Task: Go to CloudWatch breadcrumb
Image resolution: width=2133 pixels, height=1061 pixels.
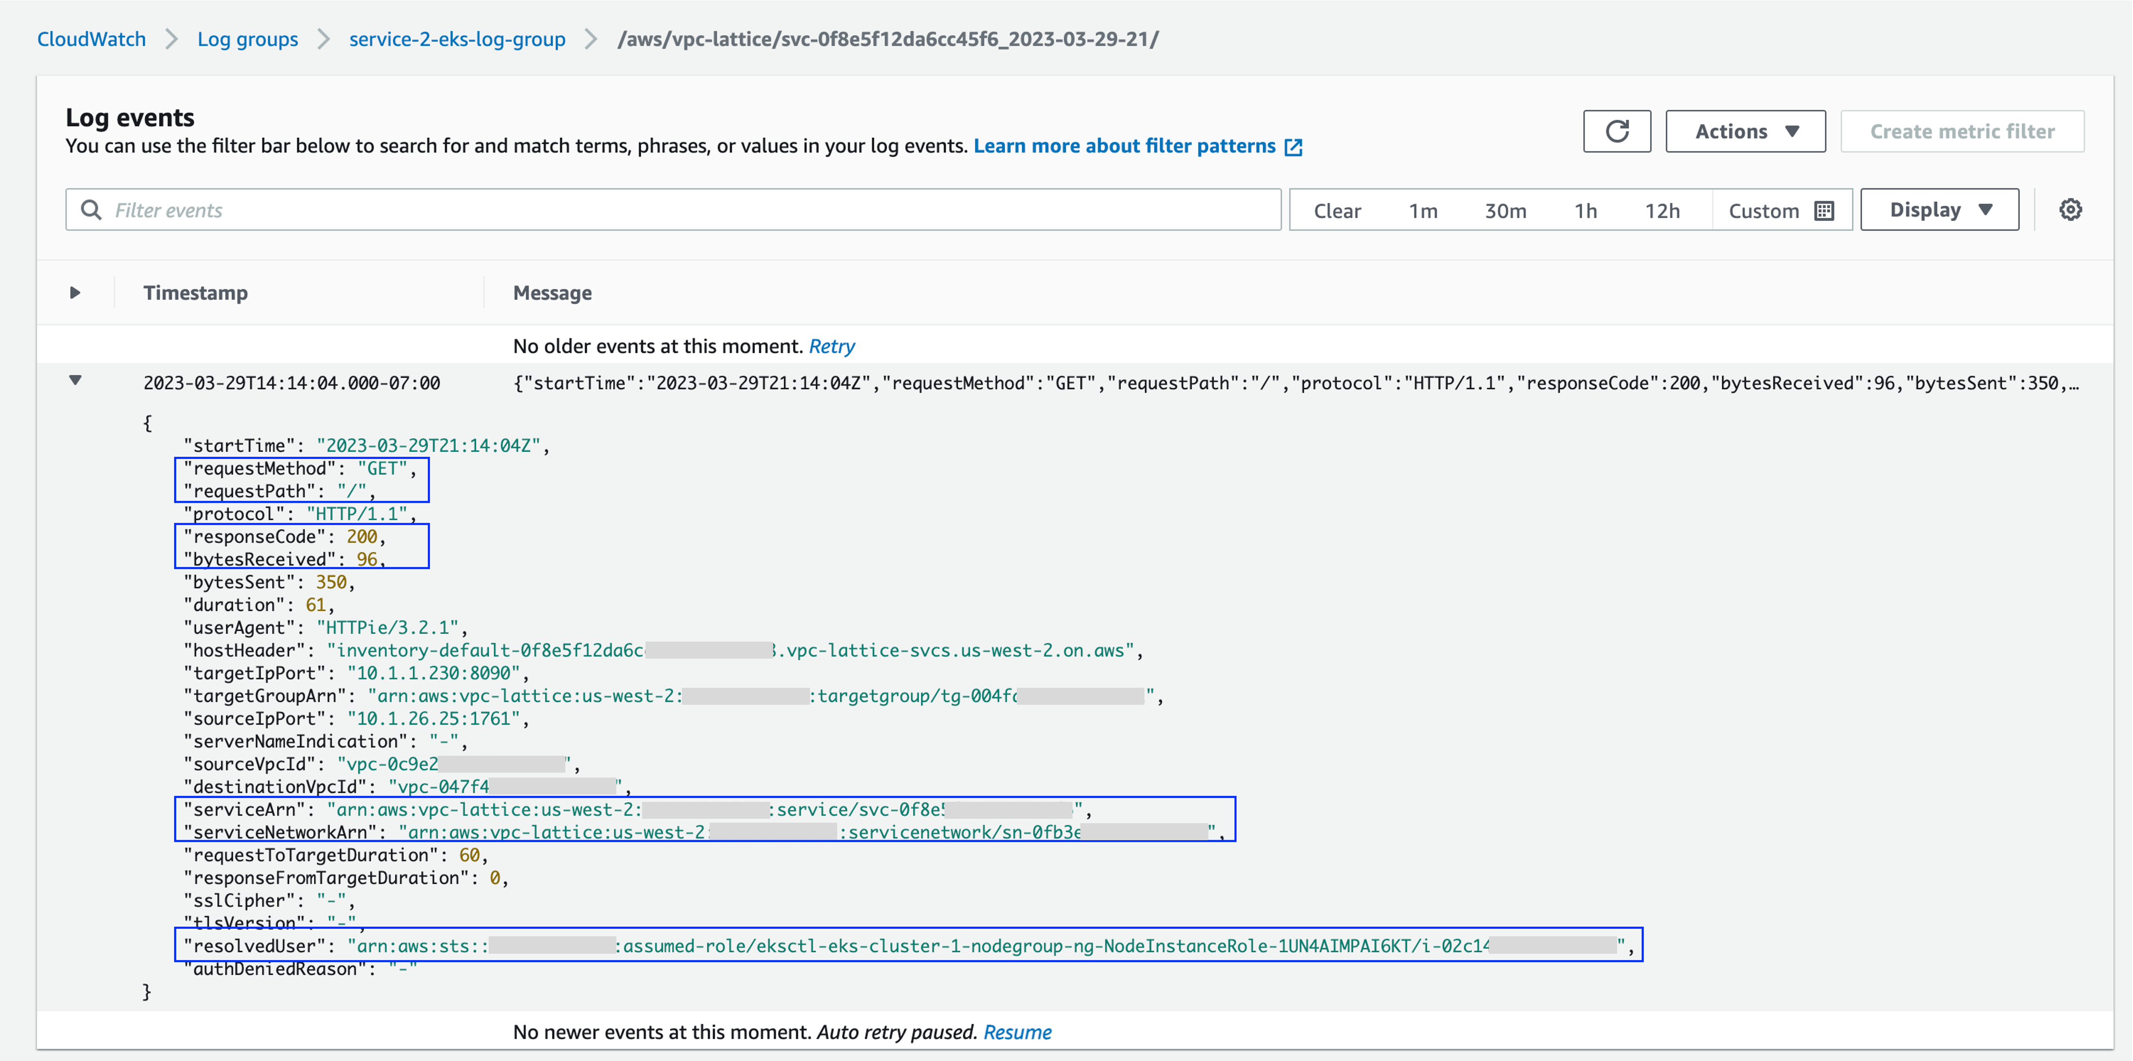Action: [91, 39]
